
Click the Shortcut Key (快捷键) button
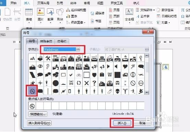[x=38, y=114]
